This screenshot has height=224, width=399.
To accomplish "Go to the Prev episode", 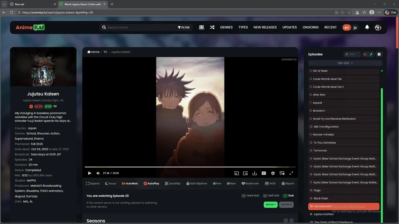I will click(217, 184).
